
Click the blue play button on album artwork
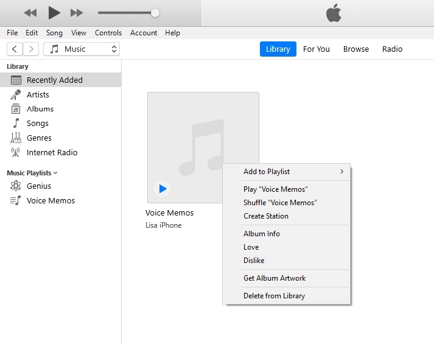click(x=162, y=189)
